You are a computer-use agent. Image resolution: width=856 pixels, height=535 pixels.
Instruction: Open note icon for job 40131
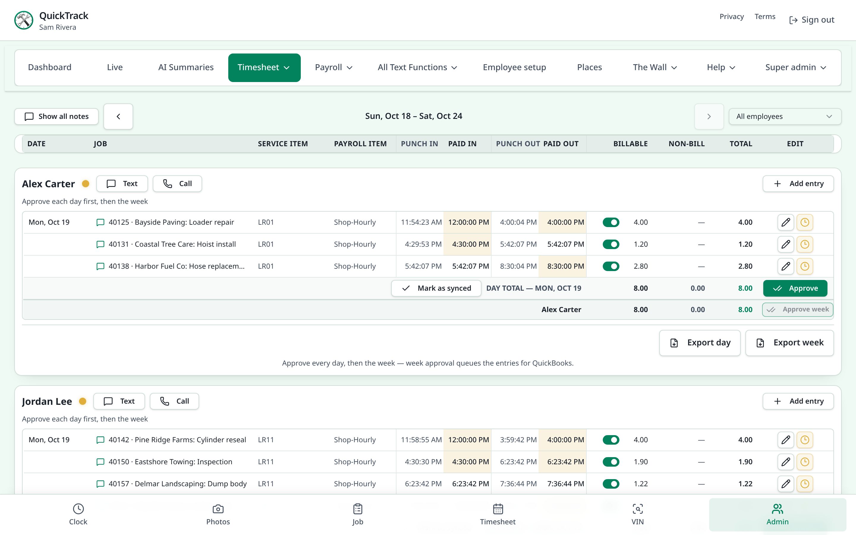pos(100,244)
